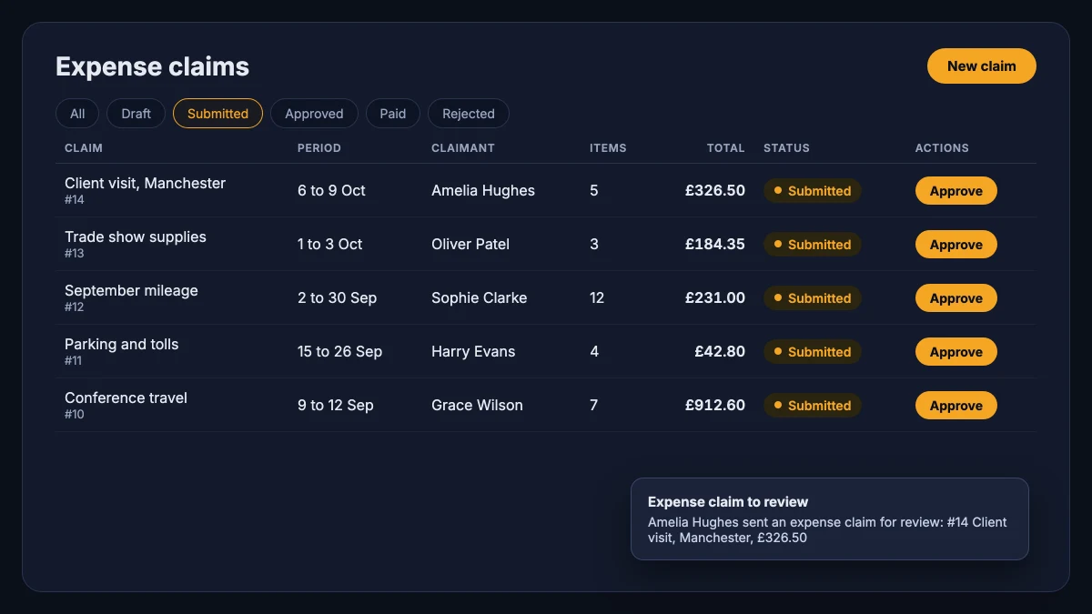Click the total £231.00

click(x=715, y=297)
